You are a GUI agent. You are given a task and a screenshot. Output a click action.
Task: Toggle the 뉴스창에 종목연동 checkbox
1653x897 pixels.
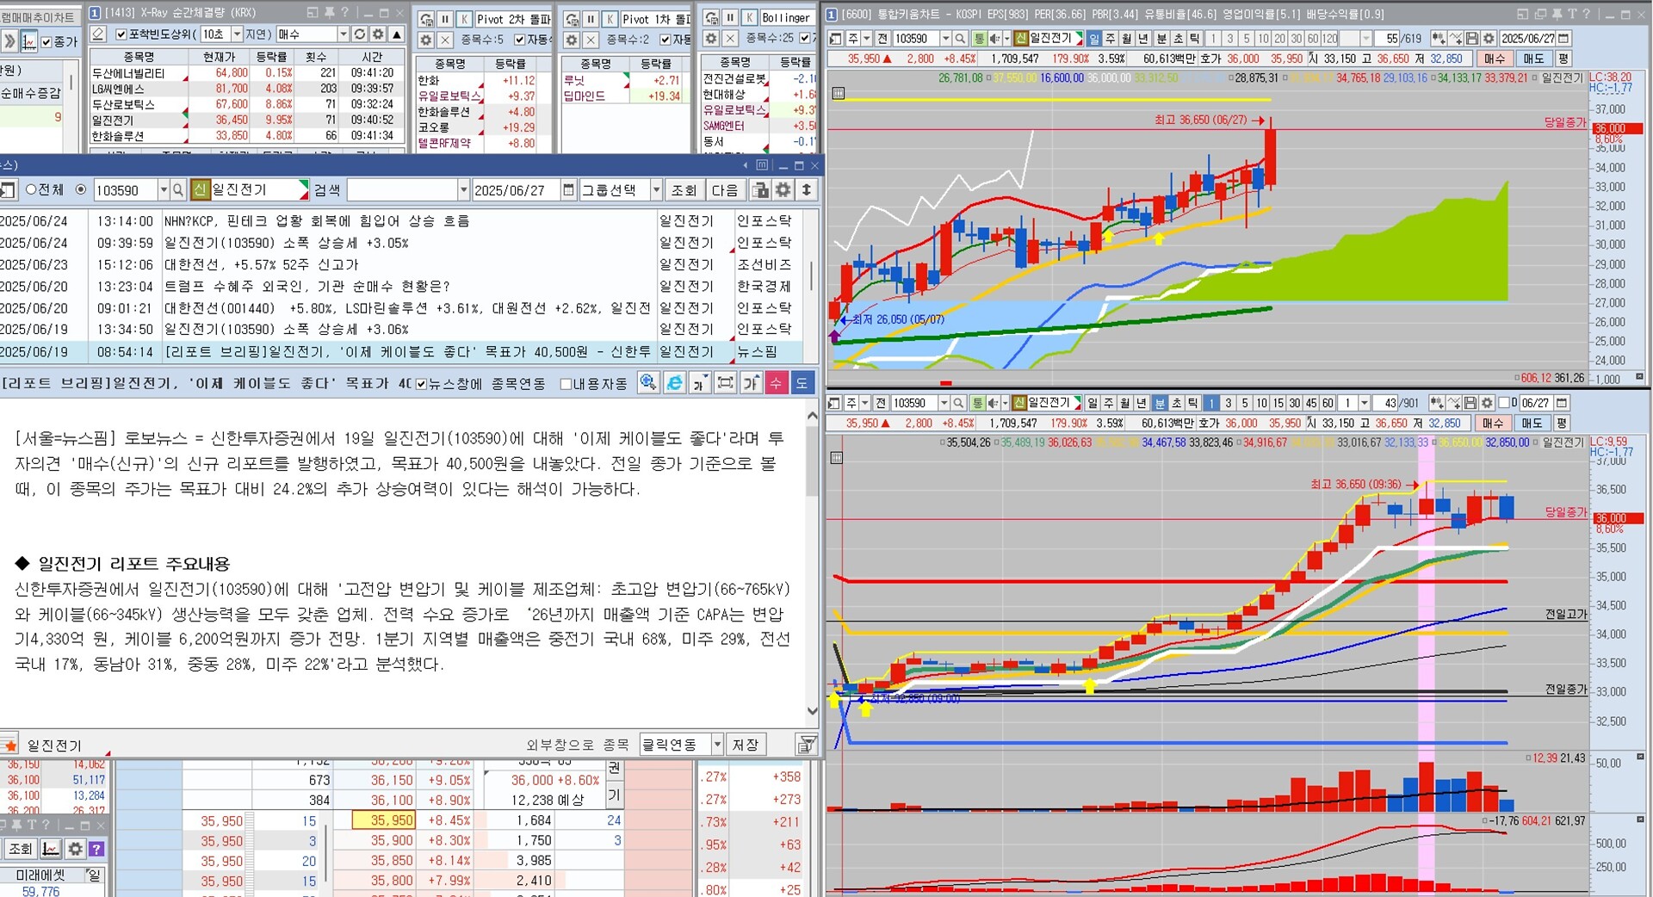click(x=421, y=384)
